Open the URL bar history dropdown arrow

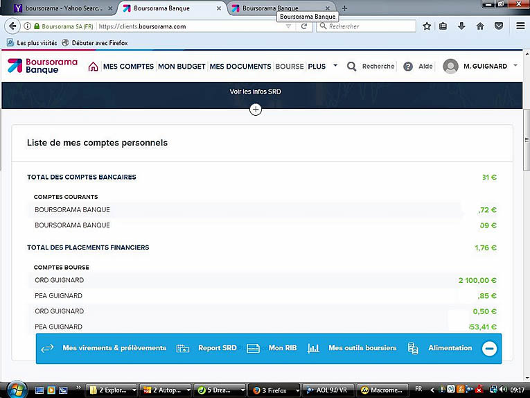coord(289,26)
